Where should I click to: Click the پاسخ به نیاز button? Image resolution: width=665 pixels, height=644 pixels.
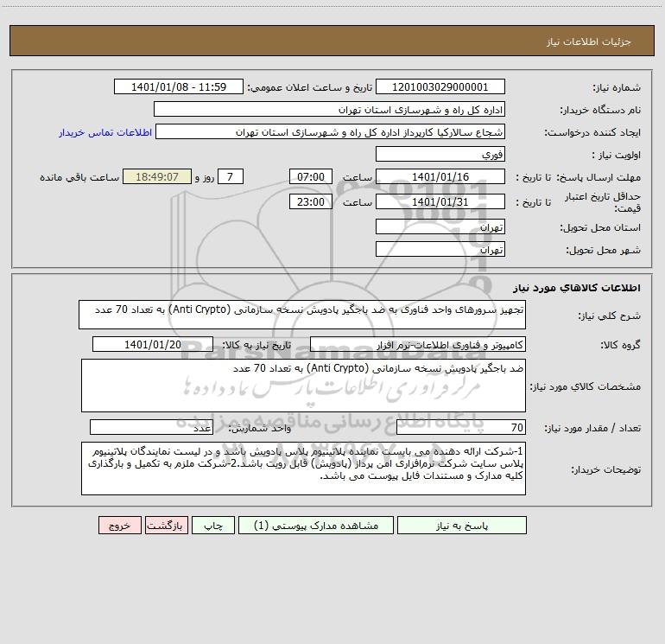pos(461,526)
